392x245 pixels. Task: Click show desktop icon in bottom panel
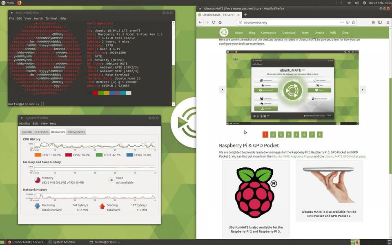2,242
